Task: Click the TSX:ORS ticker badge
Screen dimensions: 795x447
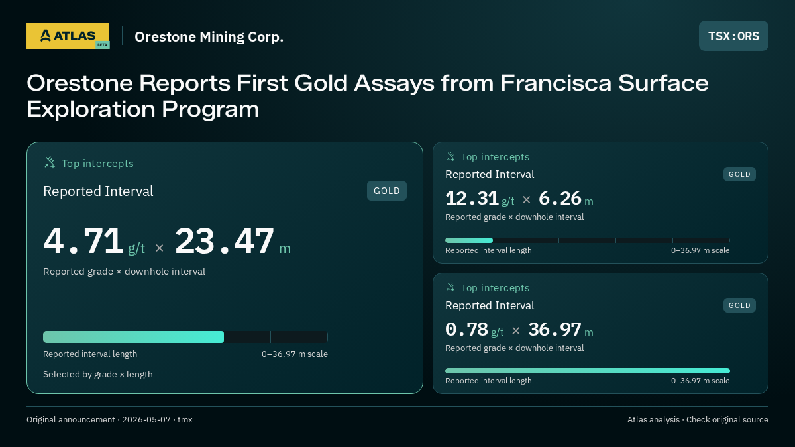Action: tap(733, 36)
